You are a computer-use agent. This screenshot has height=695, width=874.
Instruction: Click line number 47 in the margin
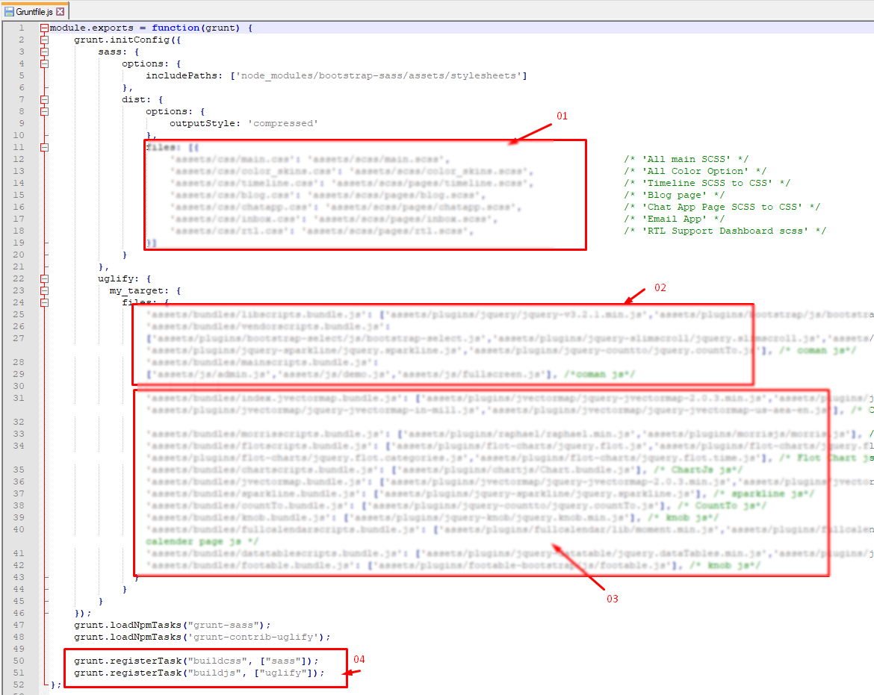19,625
